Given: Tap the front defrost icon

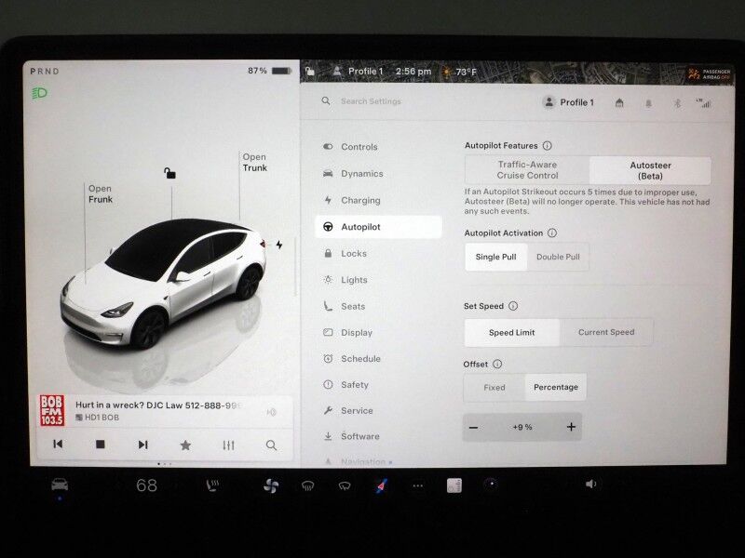Looking at the screenshot, I should pos(306,485).
